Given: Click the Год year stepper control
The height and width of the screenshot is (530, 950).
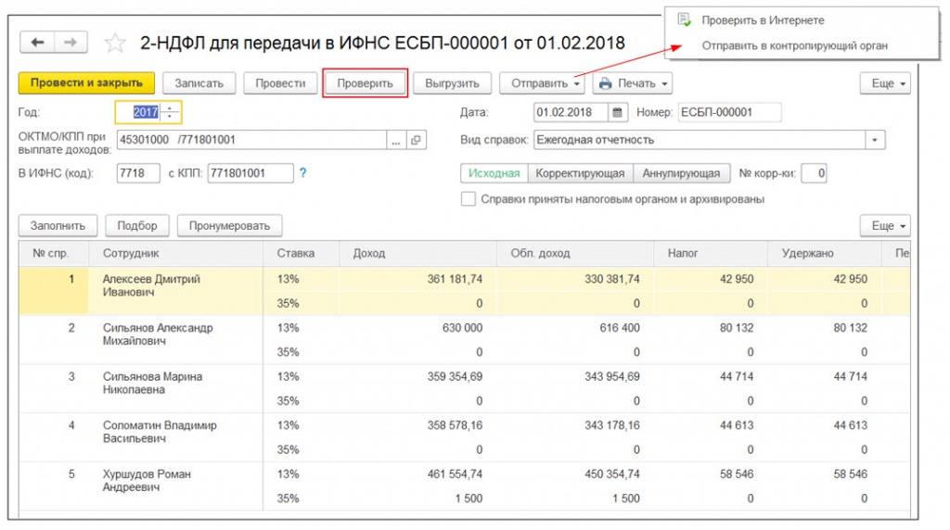Looking at the screenshot, I should [170, 112].
